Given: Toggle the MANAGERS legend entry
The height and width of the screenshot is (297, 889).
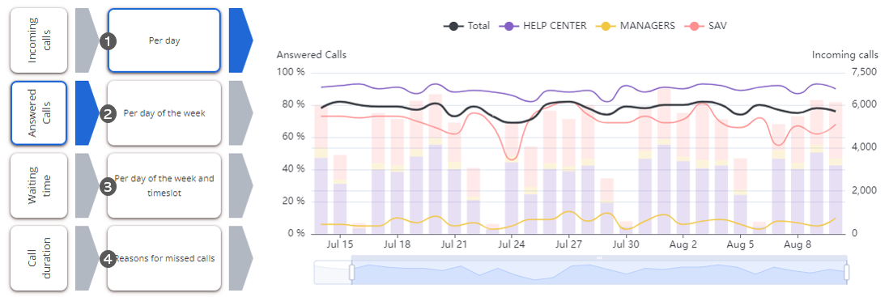Looking at the screenshot, I should coord(635,26).
